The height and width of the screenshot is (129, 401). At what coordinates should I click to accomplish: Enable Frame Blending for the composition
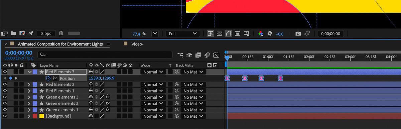[198, 55]
